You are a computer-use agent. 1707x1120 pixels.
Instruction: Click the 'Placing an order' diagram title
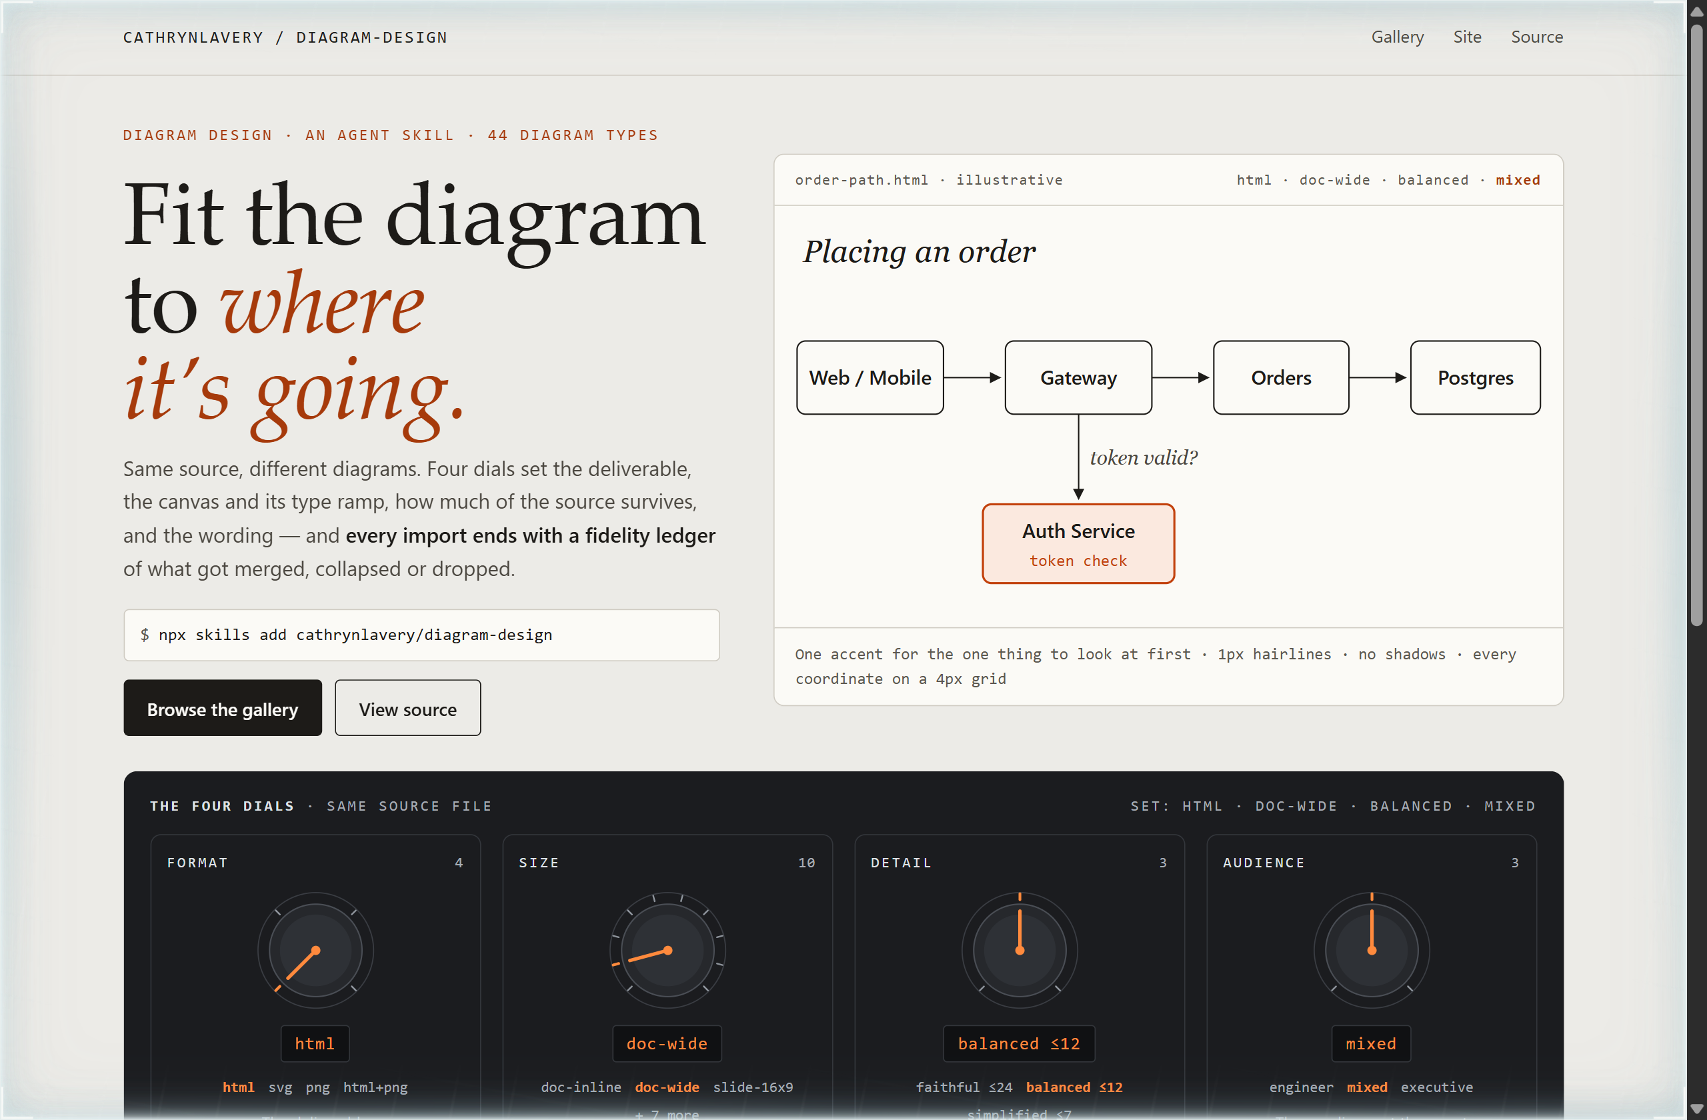pos(920,252)
